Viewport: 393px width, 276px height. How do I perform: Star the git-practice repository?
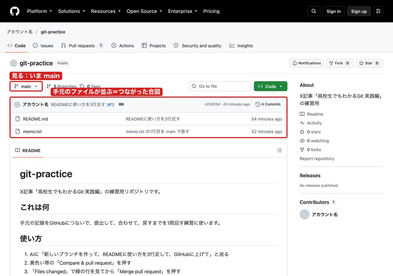click(x=369, y=63)
